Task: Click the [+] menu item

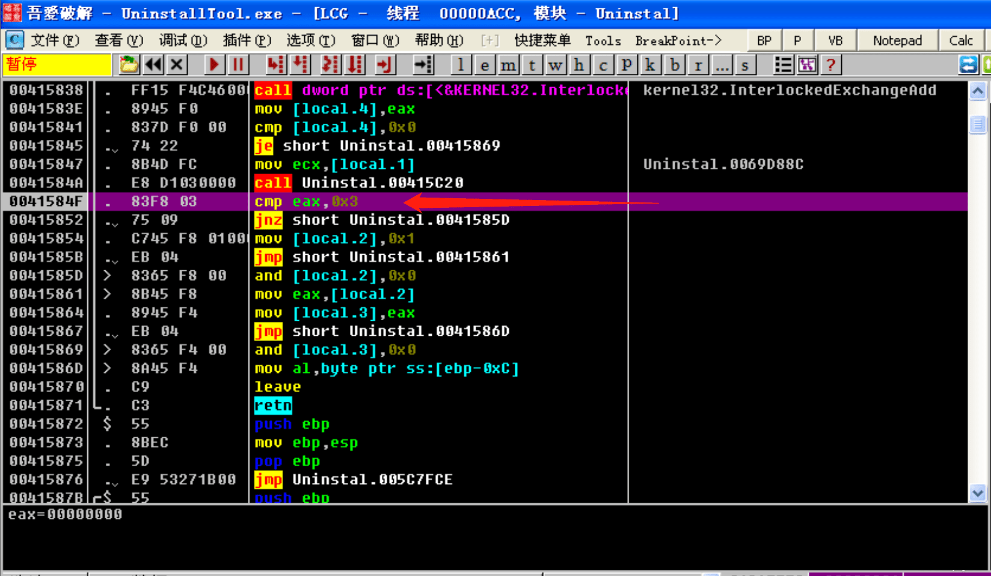Action: point(489,40)
